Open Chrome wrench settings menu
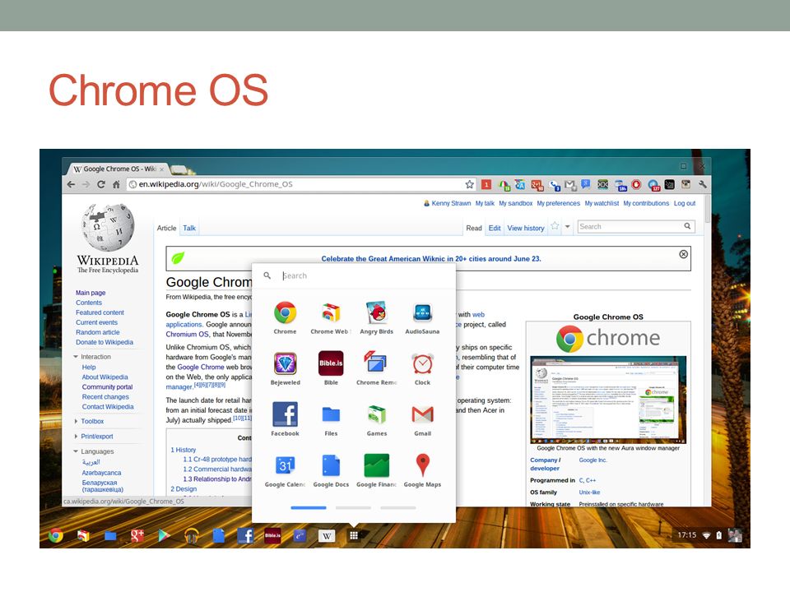 (702, 184)
